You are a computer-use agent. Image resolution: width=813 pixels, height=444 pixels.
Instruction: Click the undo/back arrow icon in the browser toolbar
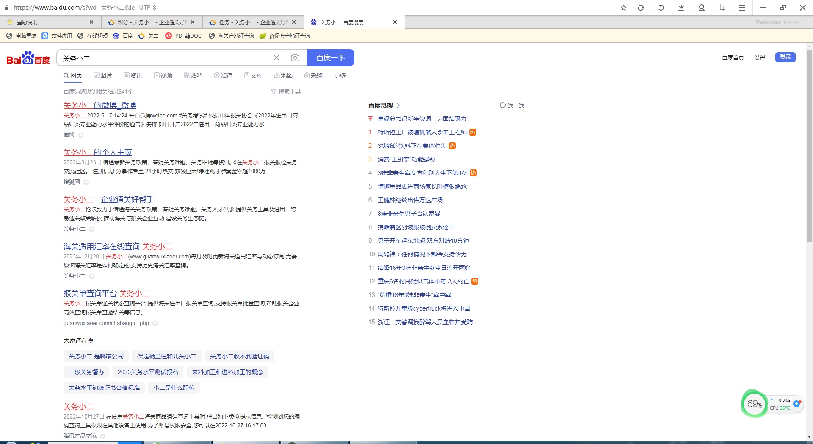(x=661, y=8)
